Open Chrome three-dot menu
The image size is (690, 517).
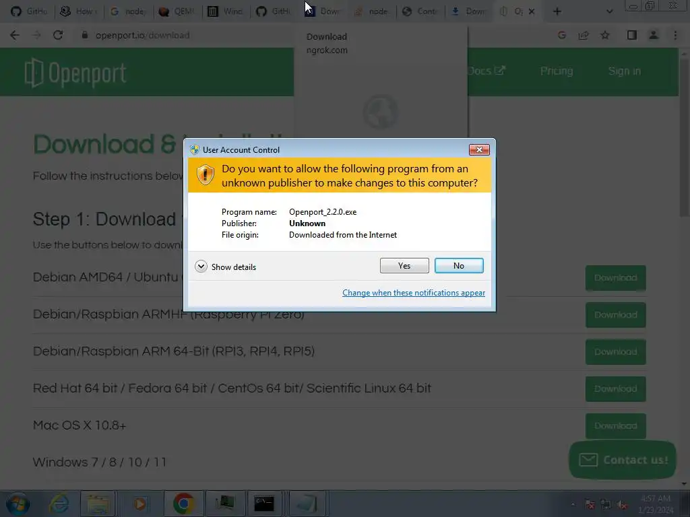tap(675, 35)
